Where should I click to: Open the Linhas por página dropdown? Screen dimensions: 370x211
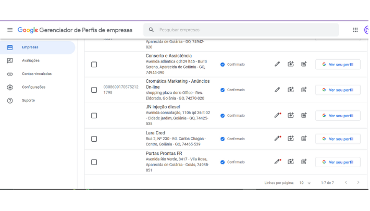click(x=305, y=183)
